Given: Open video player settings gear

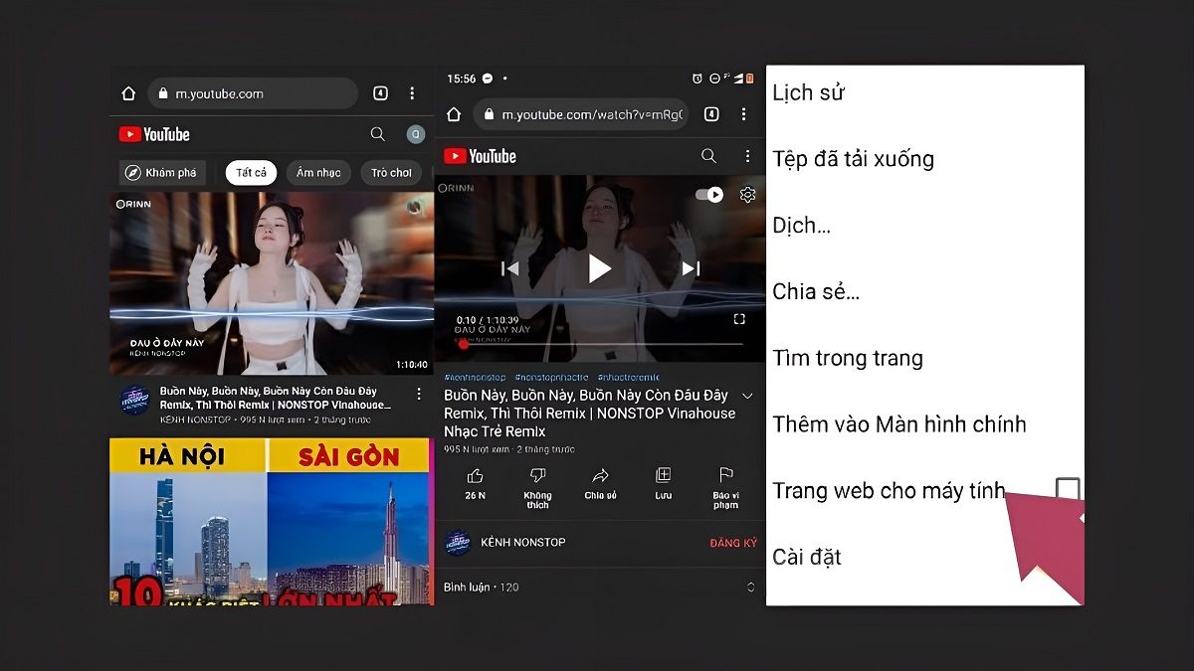Looking at the screenshot, I should [747, 195].
